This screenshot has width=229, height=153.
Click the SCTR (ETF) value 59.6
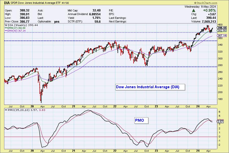97,21
